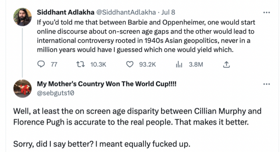Open the @sebguts10 handle
Screen dimensions: 280x152
tap(56, 93)
